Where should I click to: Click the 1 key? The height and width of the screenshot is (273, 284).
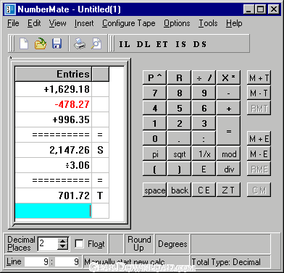pos(154,123)
